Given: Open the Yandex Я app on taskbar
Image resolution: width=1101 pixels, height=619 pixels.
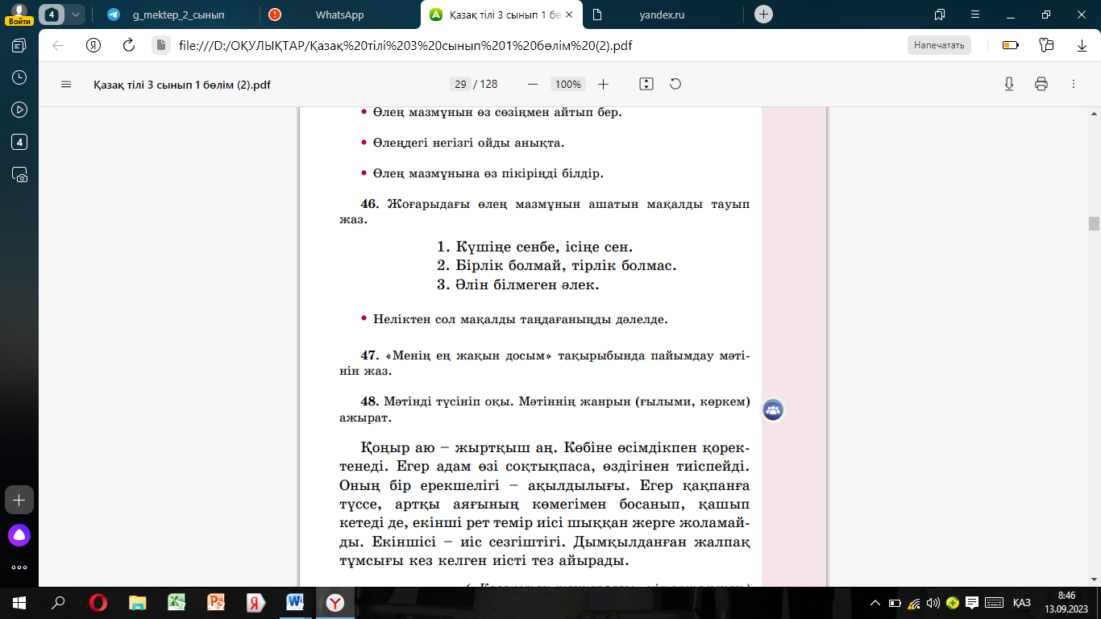Looking at the screenshot, I should [x=255, y=602].
